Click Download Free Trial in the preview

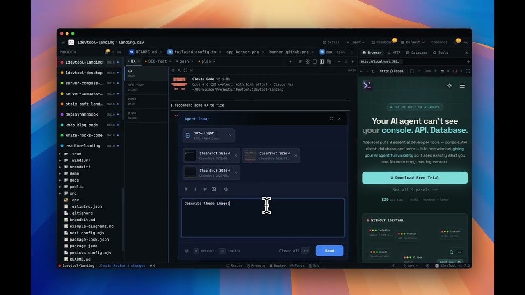(415, 177)
